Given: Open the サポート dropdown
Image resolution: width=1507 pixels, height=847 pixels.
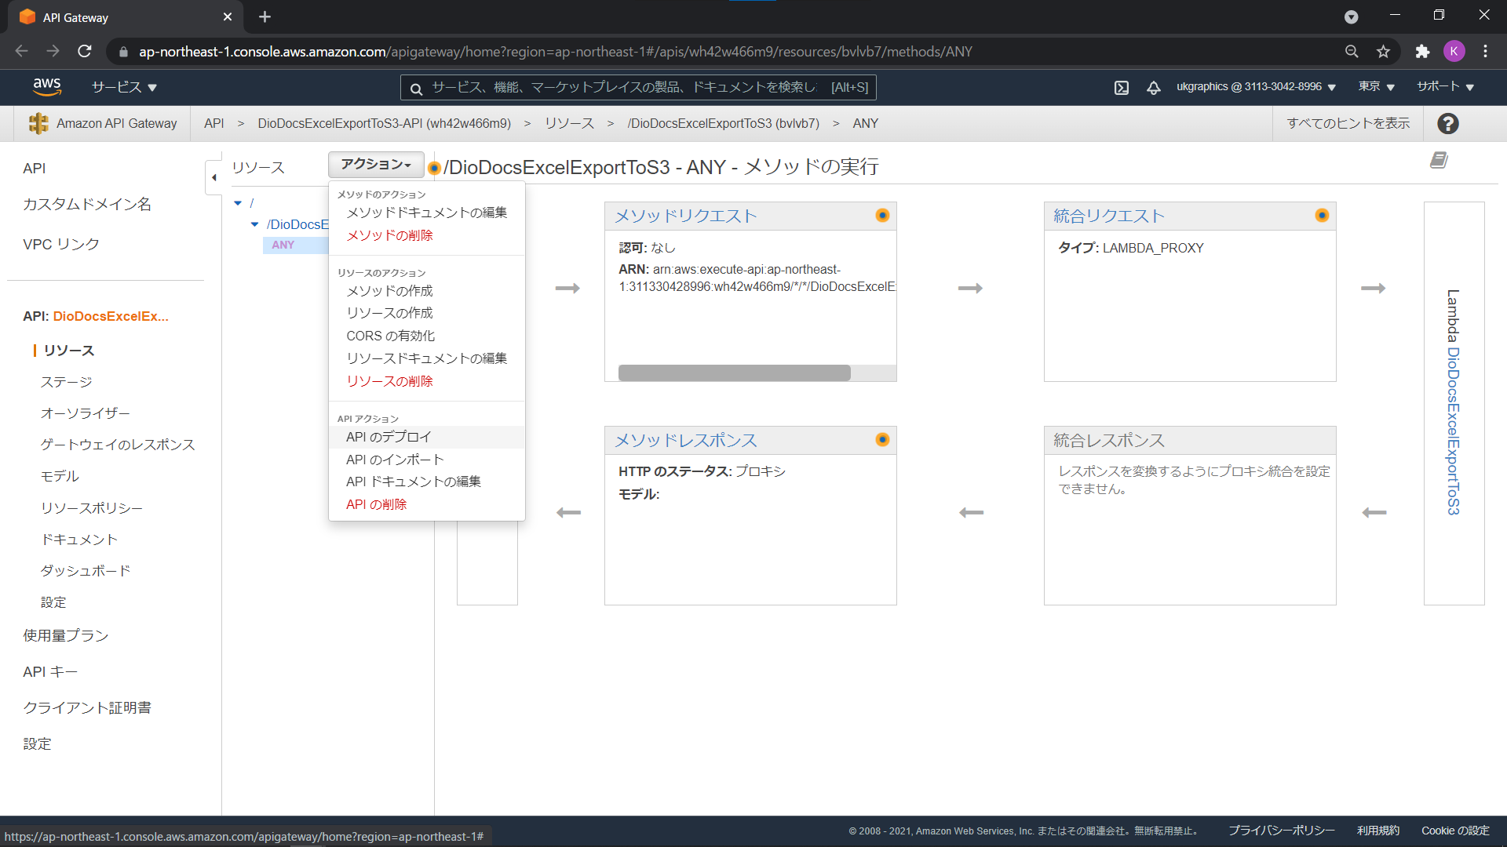Looking at the screenshot, I should pos(1445,87).
